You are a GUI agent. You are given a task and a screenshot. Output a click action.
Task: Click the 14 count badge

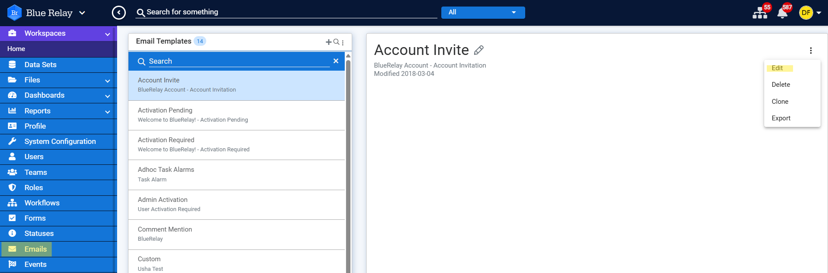tap(200, 41)
